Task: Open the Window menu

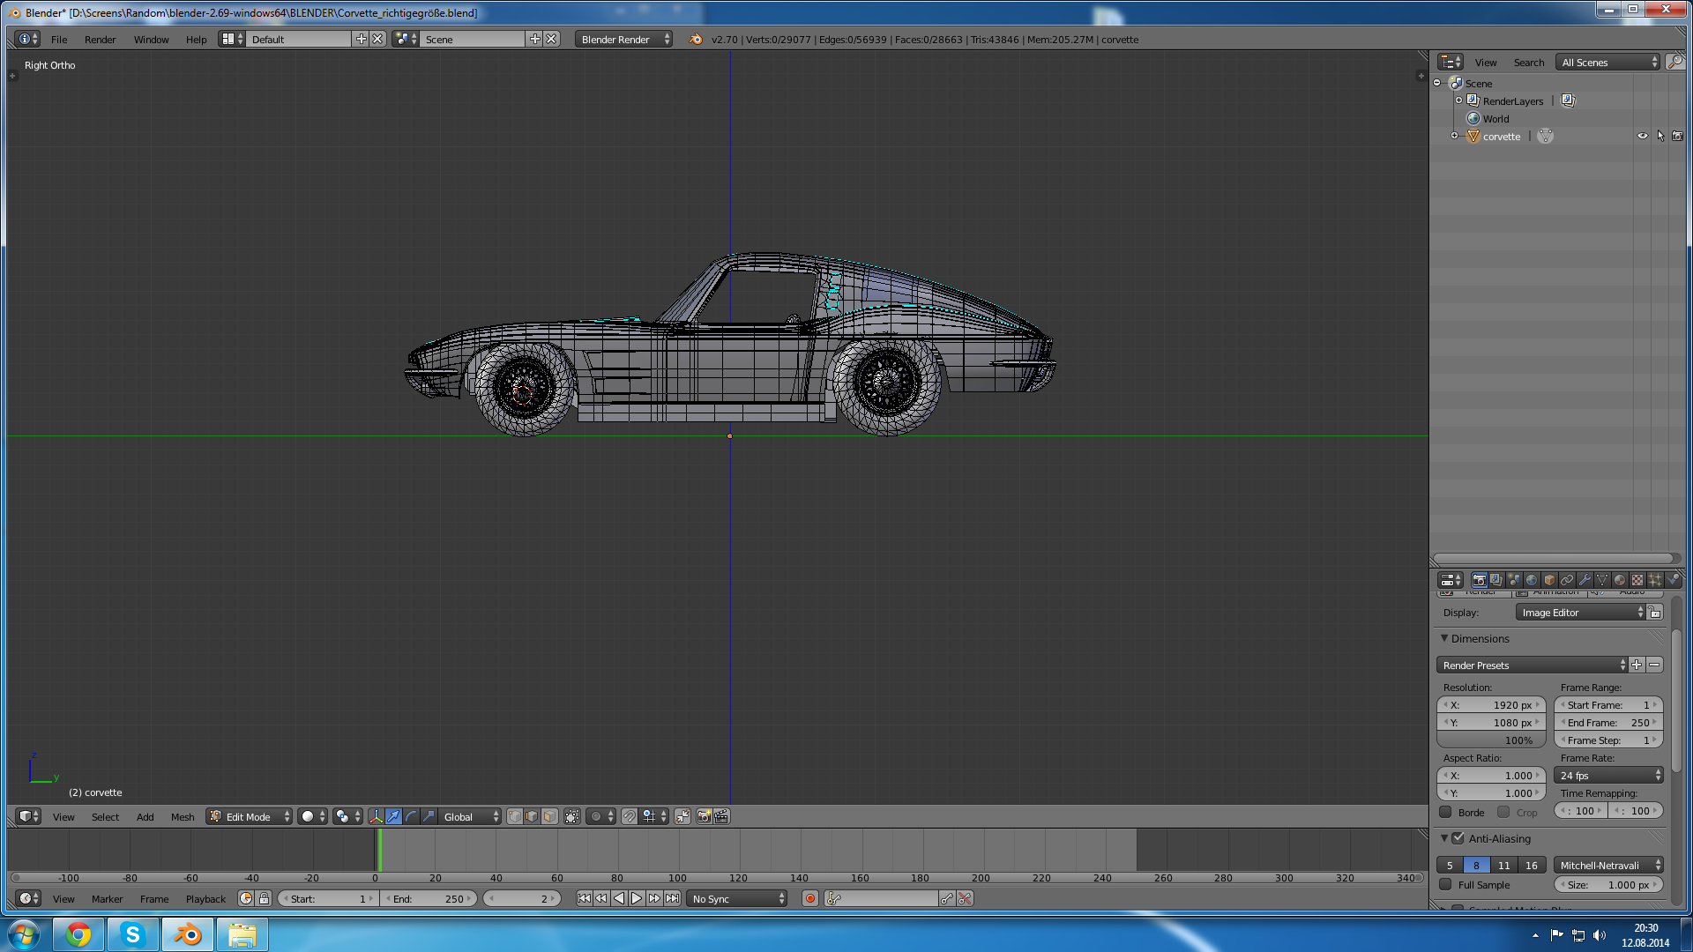Action: [151, 39]
